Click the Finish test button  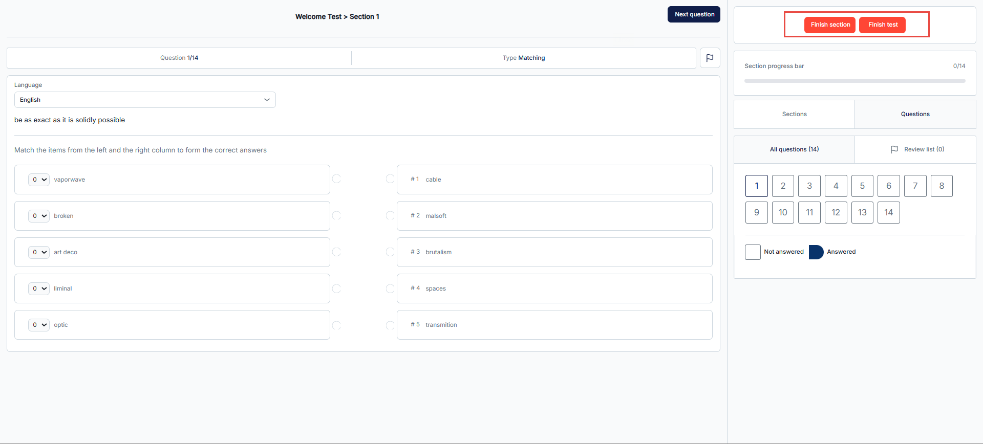pyautogui.click(x=882, y=25)
